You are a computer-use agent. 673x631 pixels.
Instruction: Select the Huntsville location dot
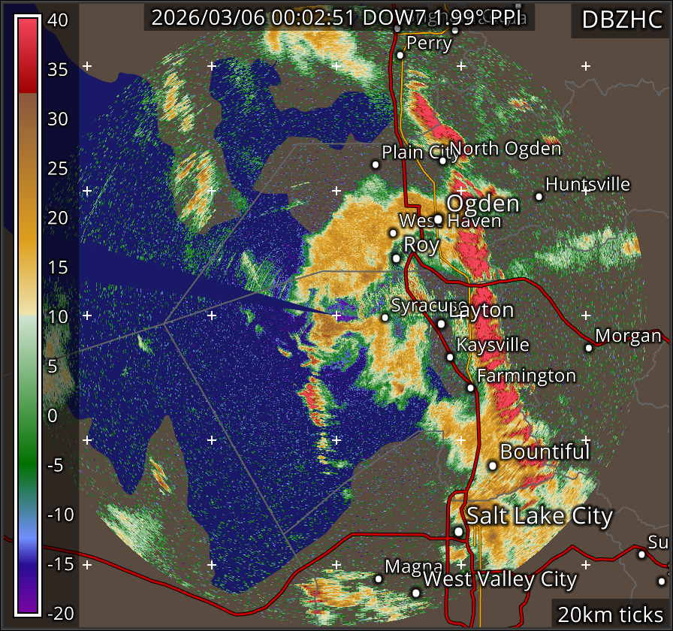click(x=539, y=196)
